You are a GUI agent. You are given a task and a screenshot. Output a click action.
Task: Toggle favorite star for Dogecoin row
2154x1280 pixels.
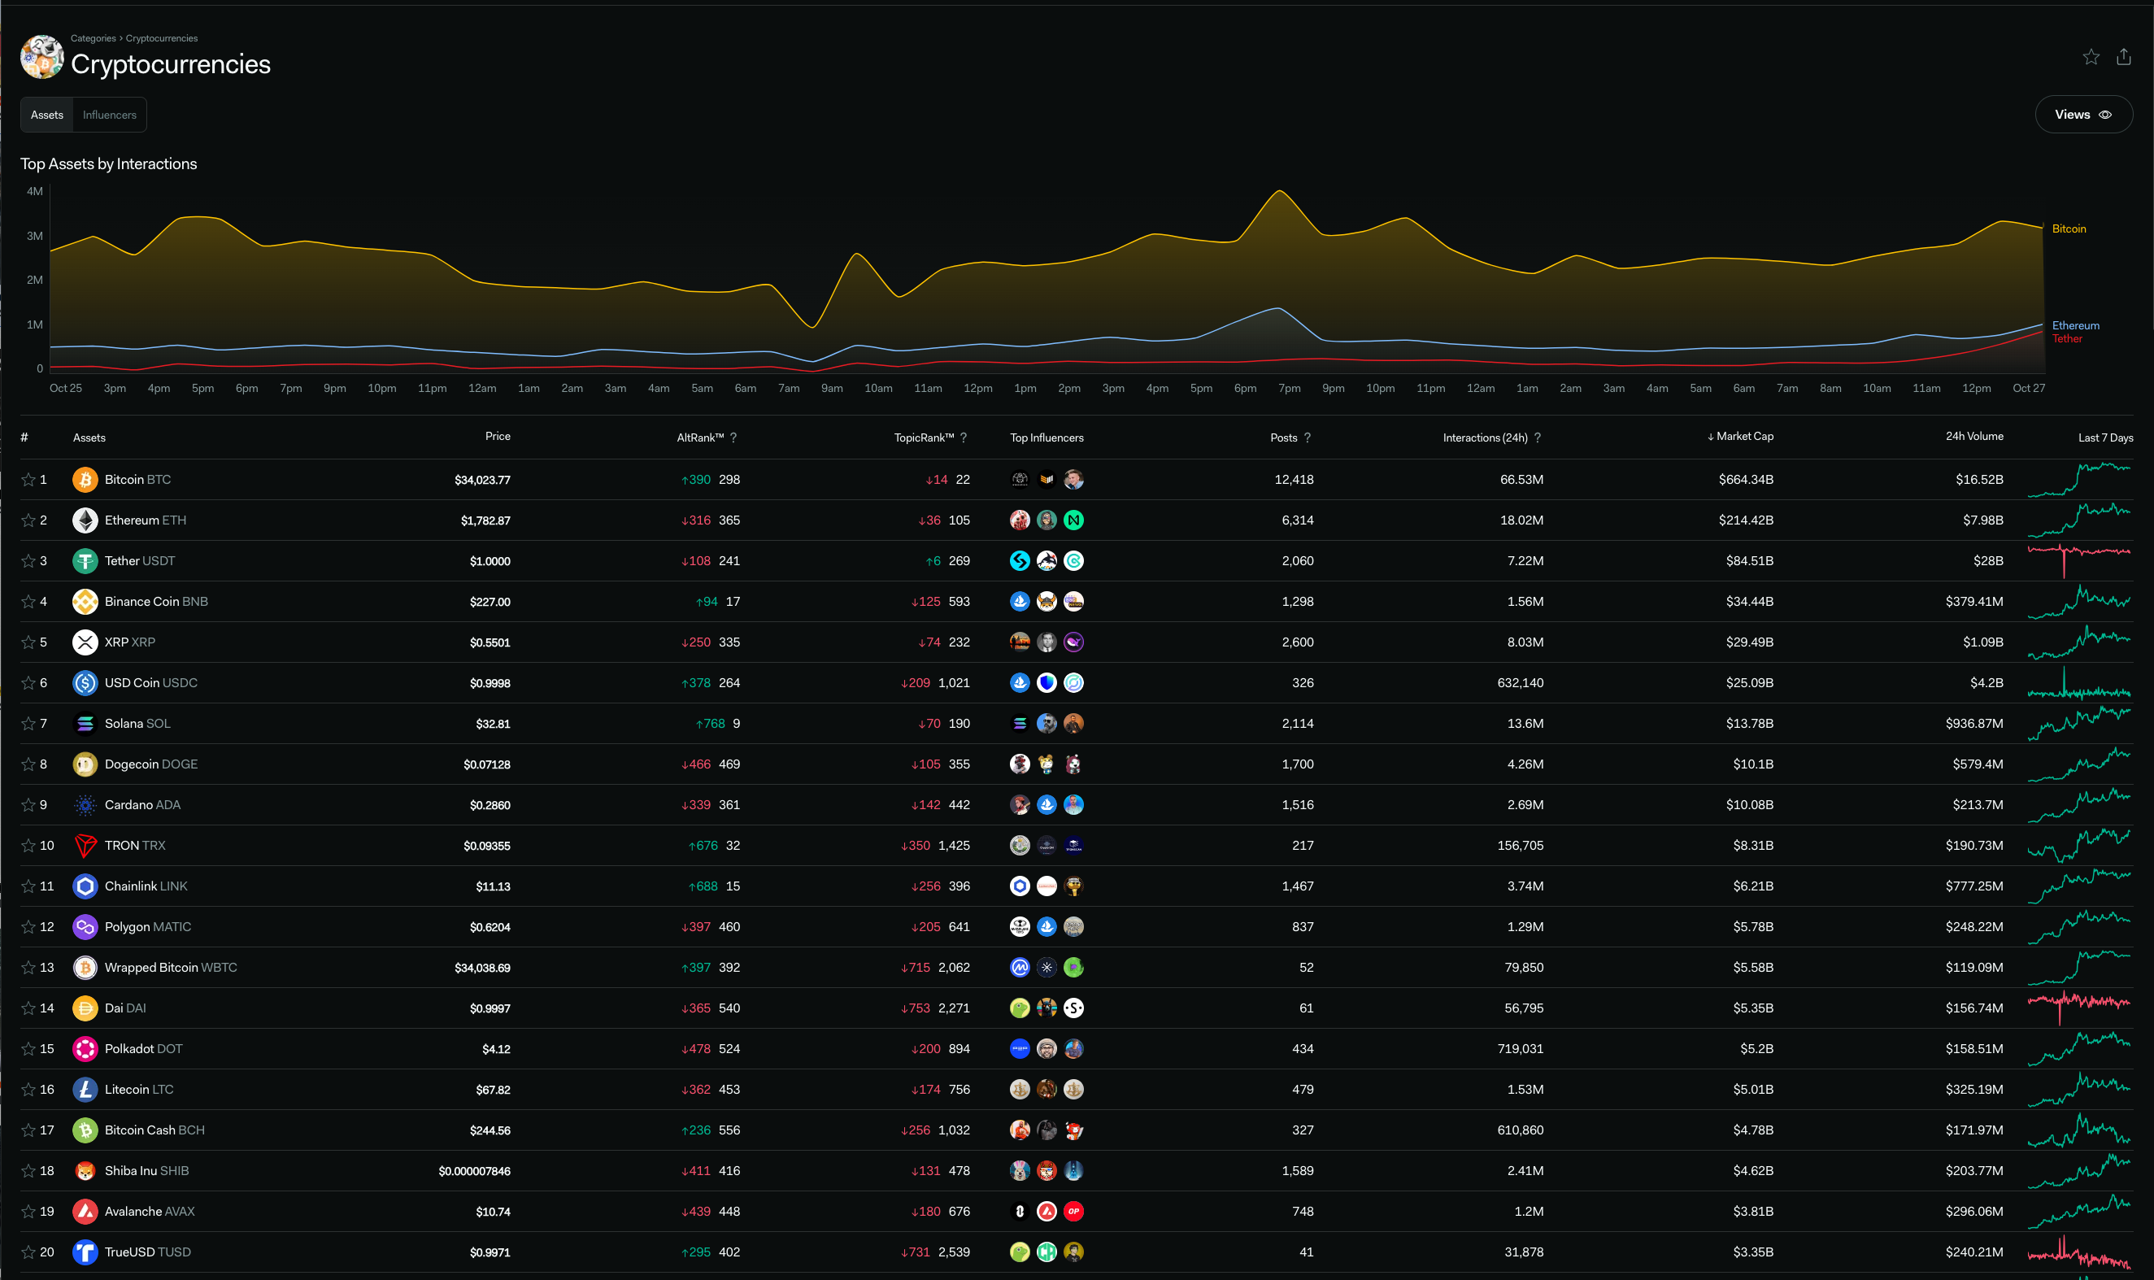click(28, 764)
